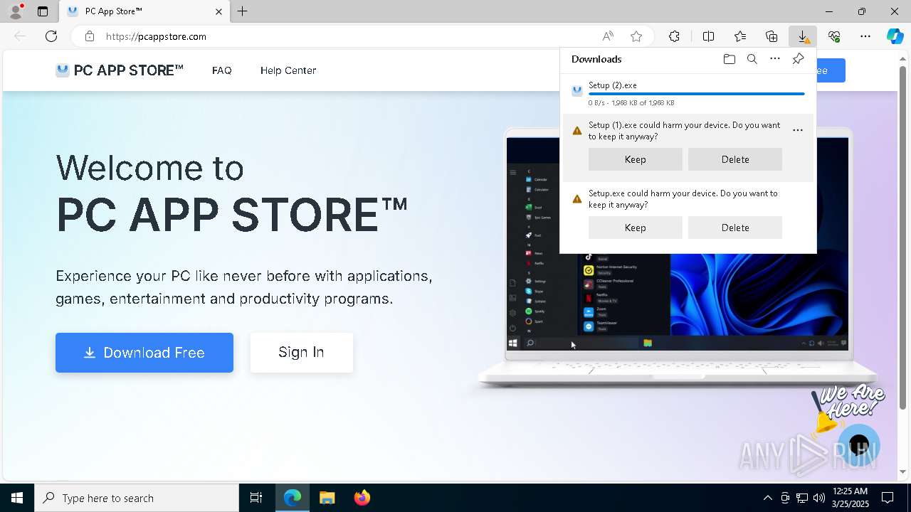This screenshot has width=911, height=512.
Task: Click the Download Free button
Action: (144, 353)
